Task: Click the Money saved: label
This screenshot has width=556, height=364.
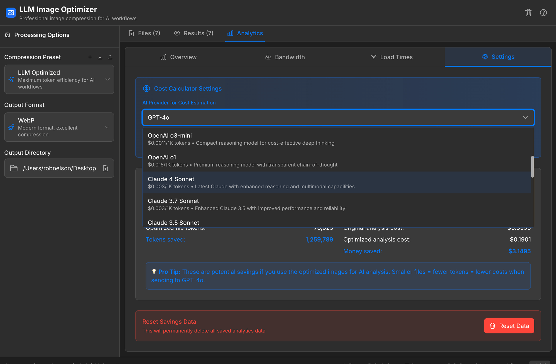Action: point(362,251)
